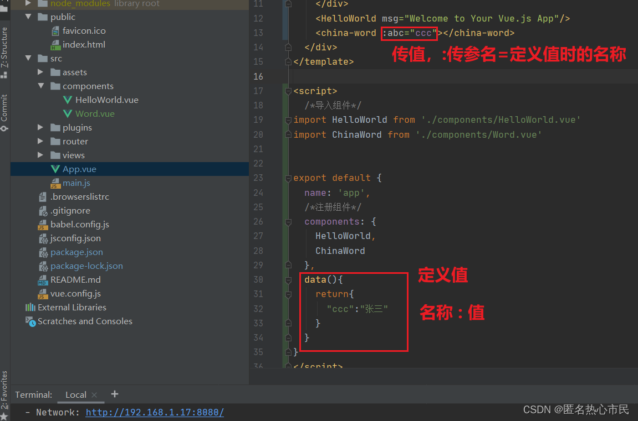The image size is (638, 421).
Task: Click the index.html file icon
Action: [x=55, y=45]
